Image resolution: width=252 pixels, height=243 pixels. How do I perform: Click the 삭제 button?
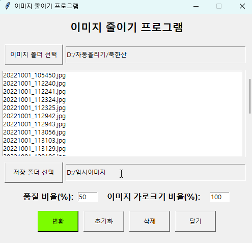[x=150, y=221]
